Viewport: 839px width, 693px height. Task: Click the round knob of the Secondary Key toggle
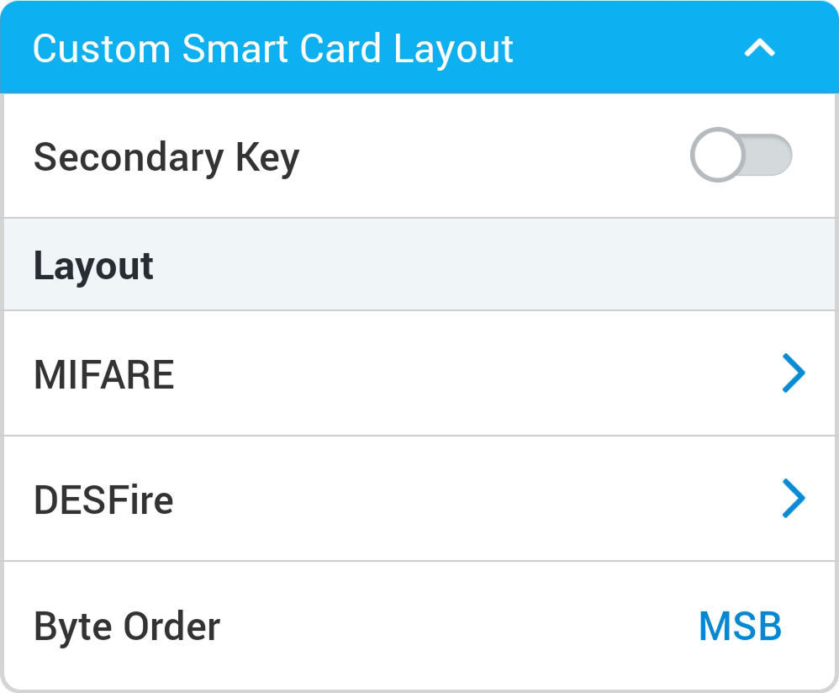click(717, 156)
